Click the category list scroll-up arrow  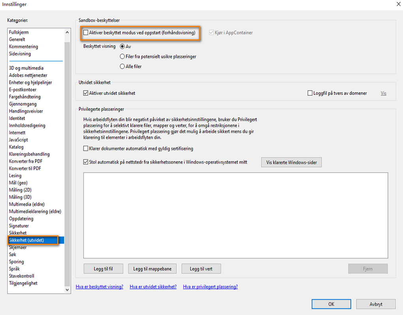click(x=67, y=32)
